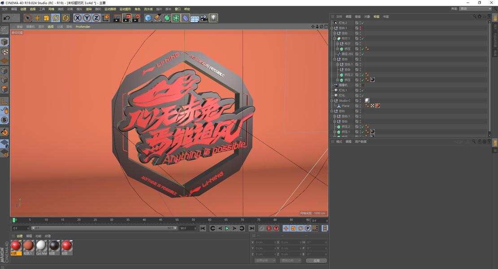The height and width of the screenshot is (269, 498).
Task: Open Render Settings clapperboard with gear
Action: click(x=136, y=18)
